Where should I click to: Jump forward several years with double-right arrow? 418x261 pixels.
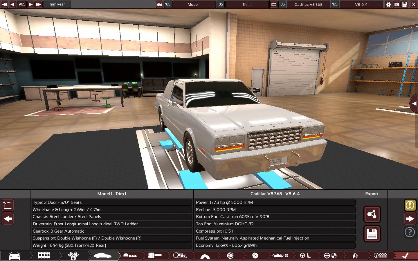[x=39, y=4]
